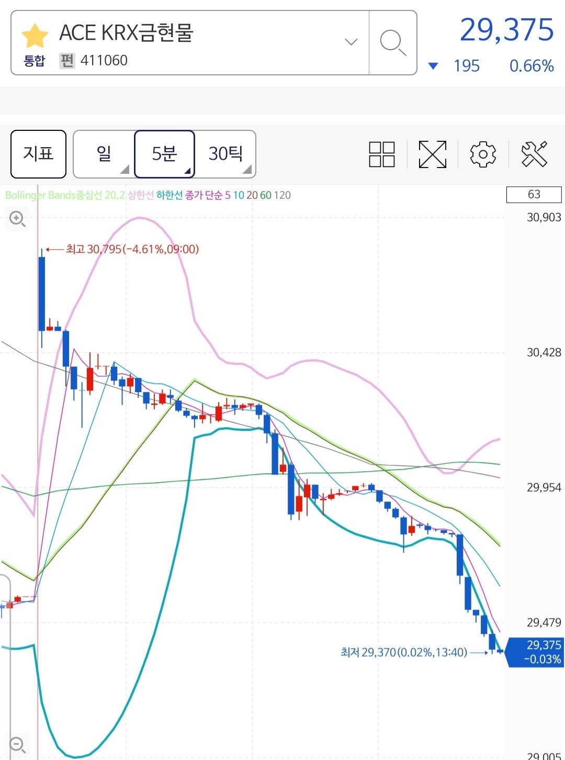Image resolution: width=565 pixels, height=760 pixels.
Task: Tap the 29,954 price axis label
Action: (x=544, y=487)
